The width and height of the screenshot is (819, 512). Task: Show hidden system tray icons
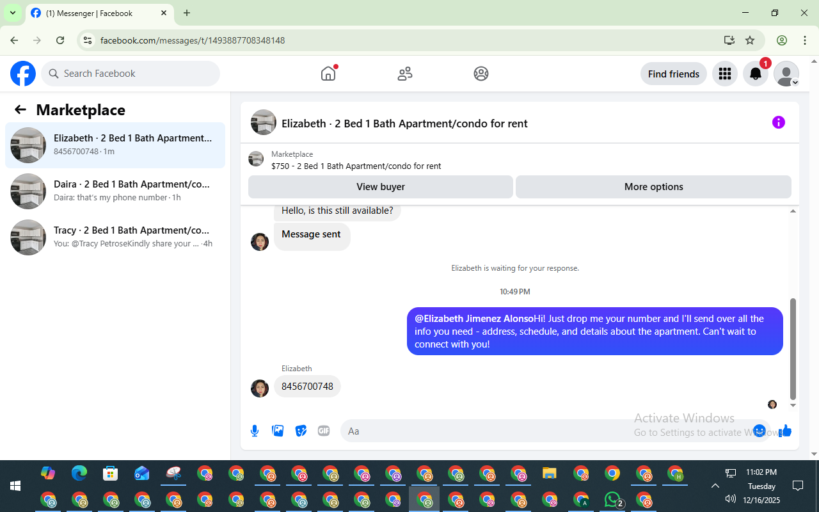715,486
